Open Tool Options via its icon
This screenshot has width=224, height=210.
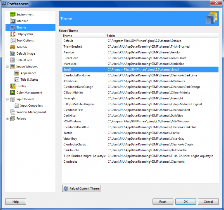point(13,41)
